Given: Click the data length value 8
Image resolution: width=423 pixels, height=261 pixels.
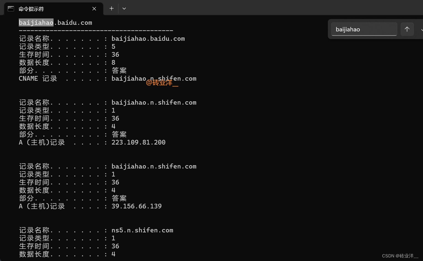Looking at the screenshot, I should click(113, 62).
